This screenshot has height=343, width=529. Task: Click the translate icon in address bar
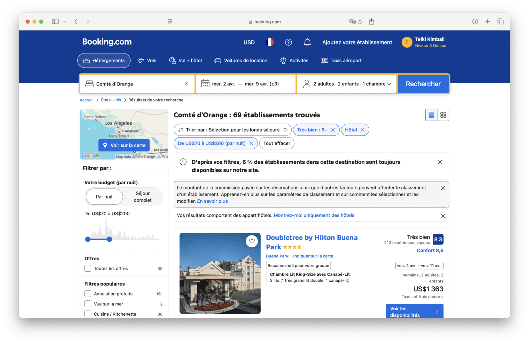point(352,22)
